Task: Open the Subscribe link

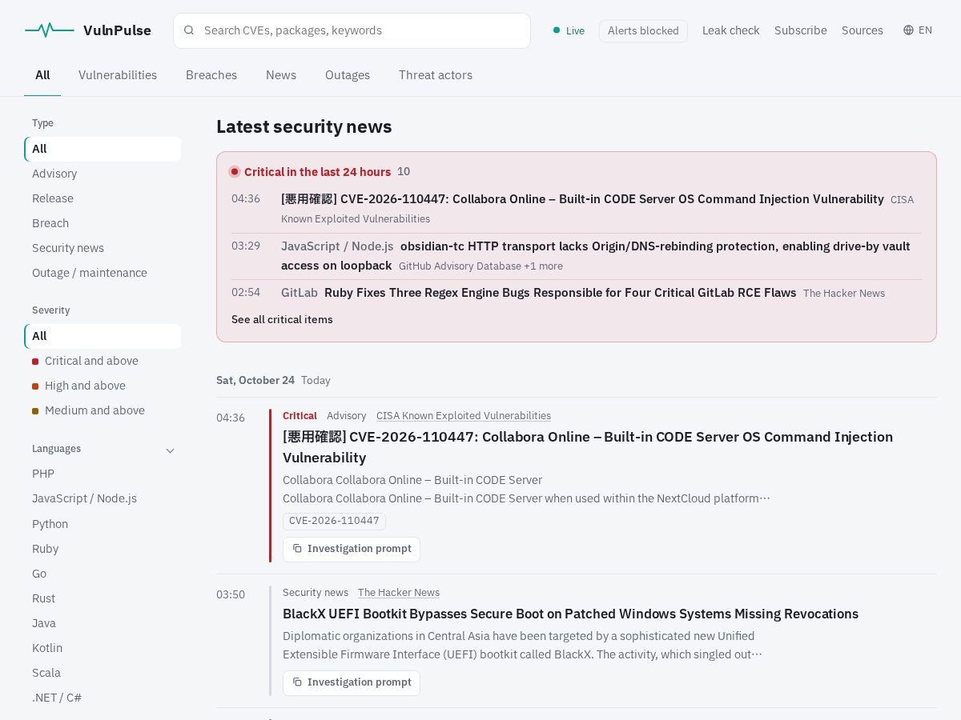Action: click(801, 30)
